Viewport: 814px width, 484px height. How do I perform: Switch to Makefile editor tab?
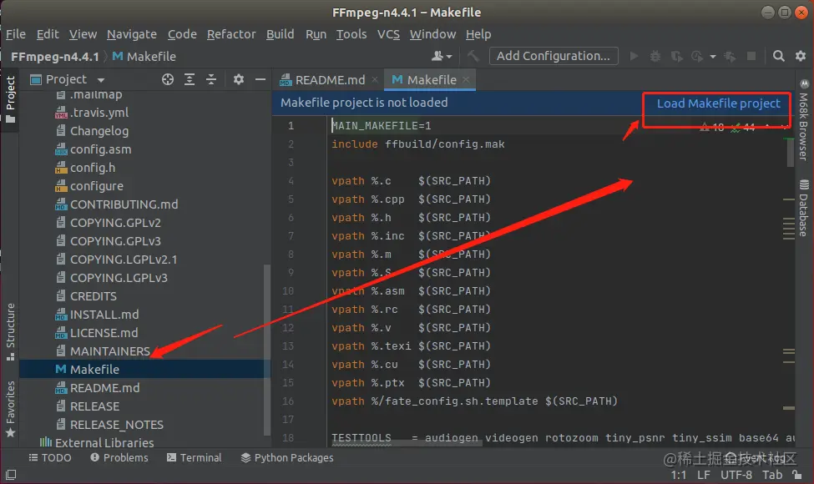pyautogui.click(x=430, y=80)
